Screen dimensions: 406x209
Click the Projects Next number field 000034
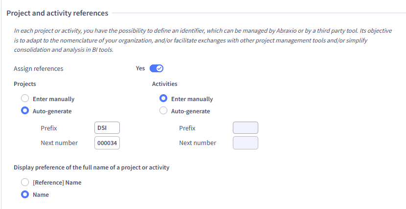(x=107, y=143)
